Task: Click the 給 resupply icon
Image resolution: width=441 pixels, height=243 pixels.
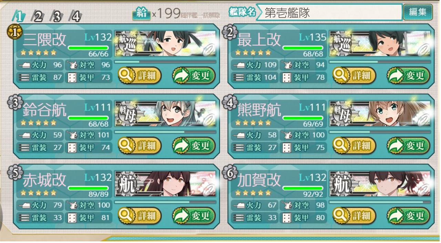Action: coord(141,13)
